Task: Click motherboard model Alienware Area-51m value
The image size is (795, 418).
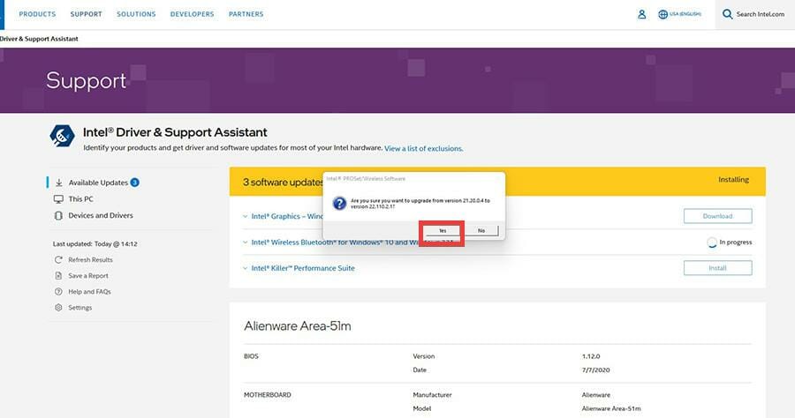Action: [611, 408]
